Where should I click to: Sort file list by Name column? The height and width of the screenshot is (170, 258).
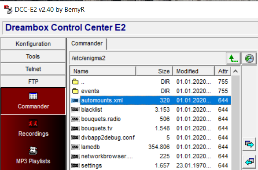103,71
